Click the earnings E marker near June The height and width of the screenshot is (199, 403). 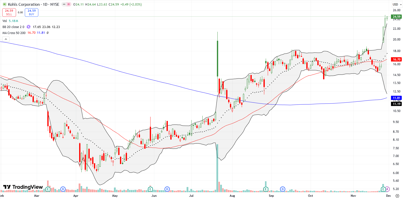tap(150, 189)
